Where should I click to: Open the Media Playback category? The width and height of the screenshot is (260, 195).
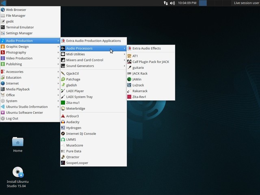tap(30, 89)
